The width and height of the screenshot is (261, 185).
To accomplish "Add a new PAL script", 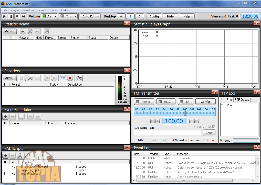I will [x=5, y=156].
